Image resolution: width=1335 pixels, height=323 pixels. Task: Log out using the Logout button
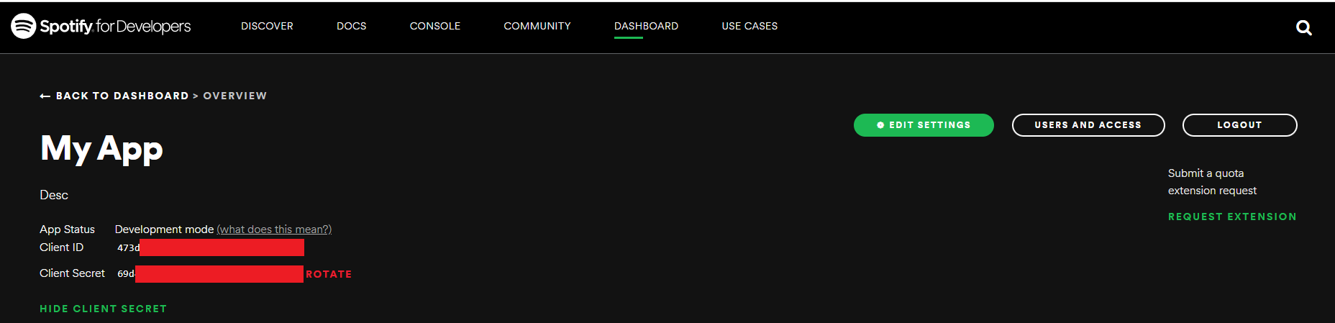click(1239, 125)
